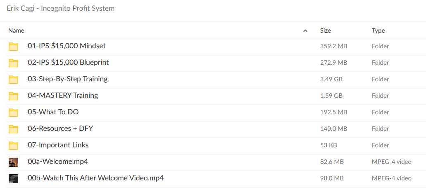The height and width of the screenshot is (194, 426).
Task: Select the 03-Step-By-Step Training folder icon
Action: tap(14, 79)
